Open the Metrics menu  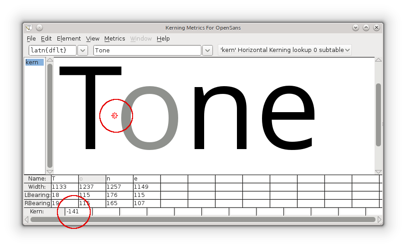tap(114, 39)
